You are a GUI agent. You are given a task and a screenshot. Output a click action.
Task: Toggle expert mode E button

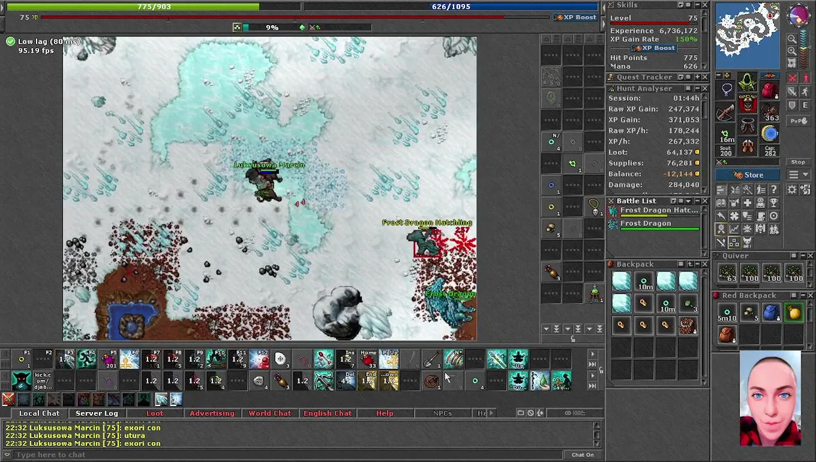point(804,105)
